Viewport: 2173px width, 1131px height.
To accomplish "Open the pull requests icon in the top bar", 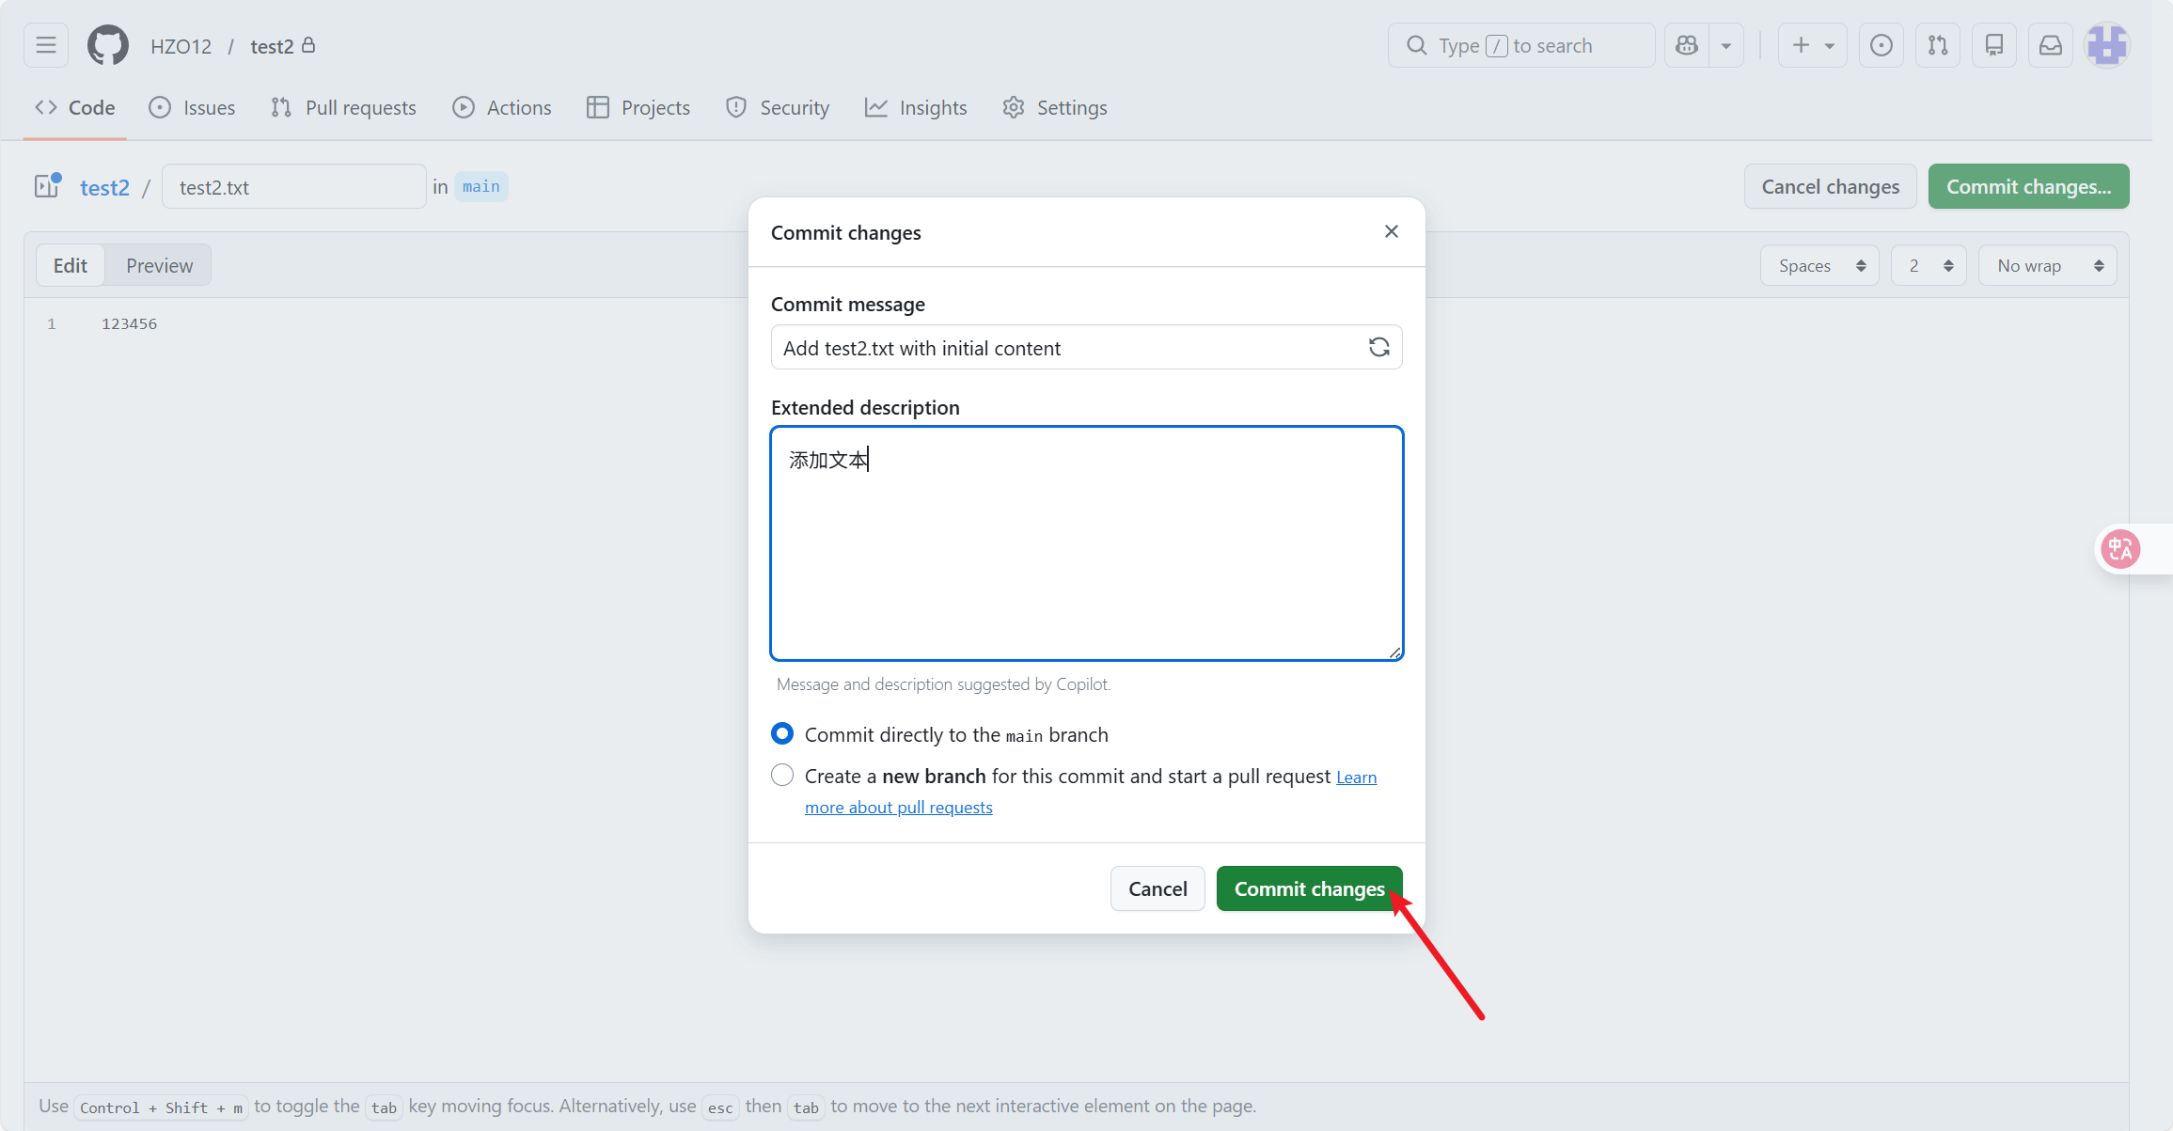I will pyautogui.click(x=1937, y=45).
